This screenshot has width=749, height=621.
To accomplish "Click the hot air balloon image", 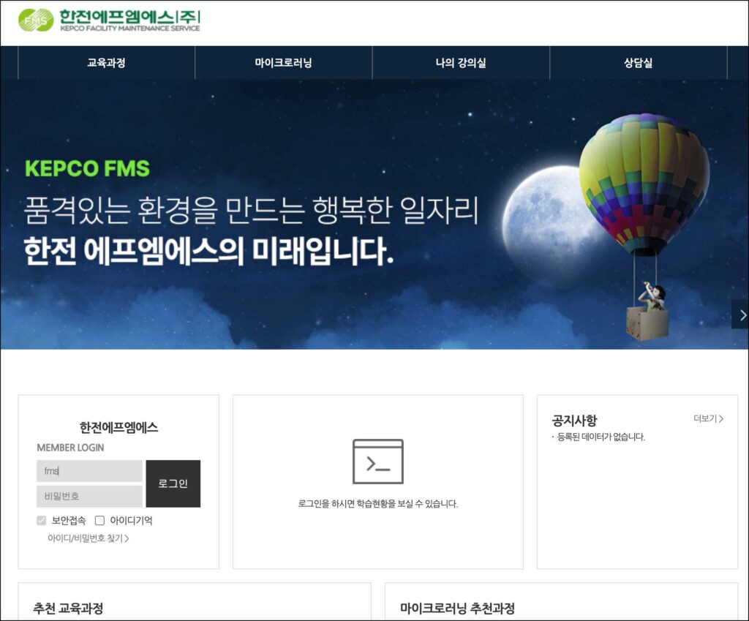I will tap(644, 225).
